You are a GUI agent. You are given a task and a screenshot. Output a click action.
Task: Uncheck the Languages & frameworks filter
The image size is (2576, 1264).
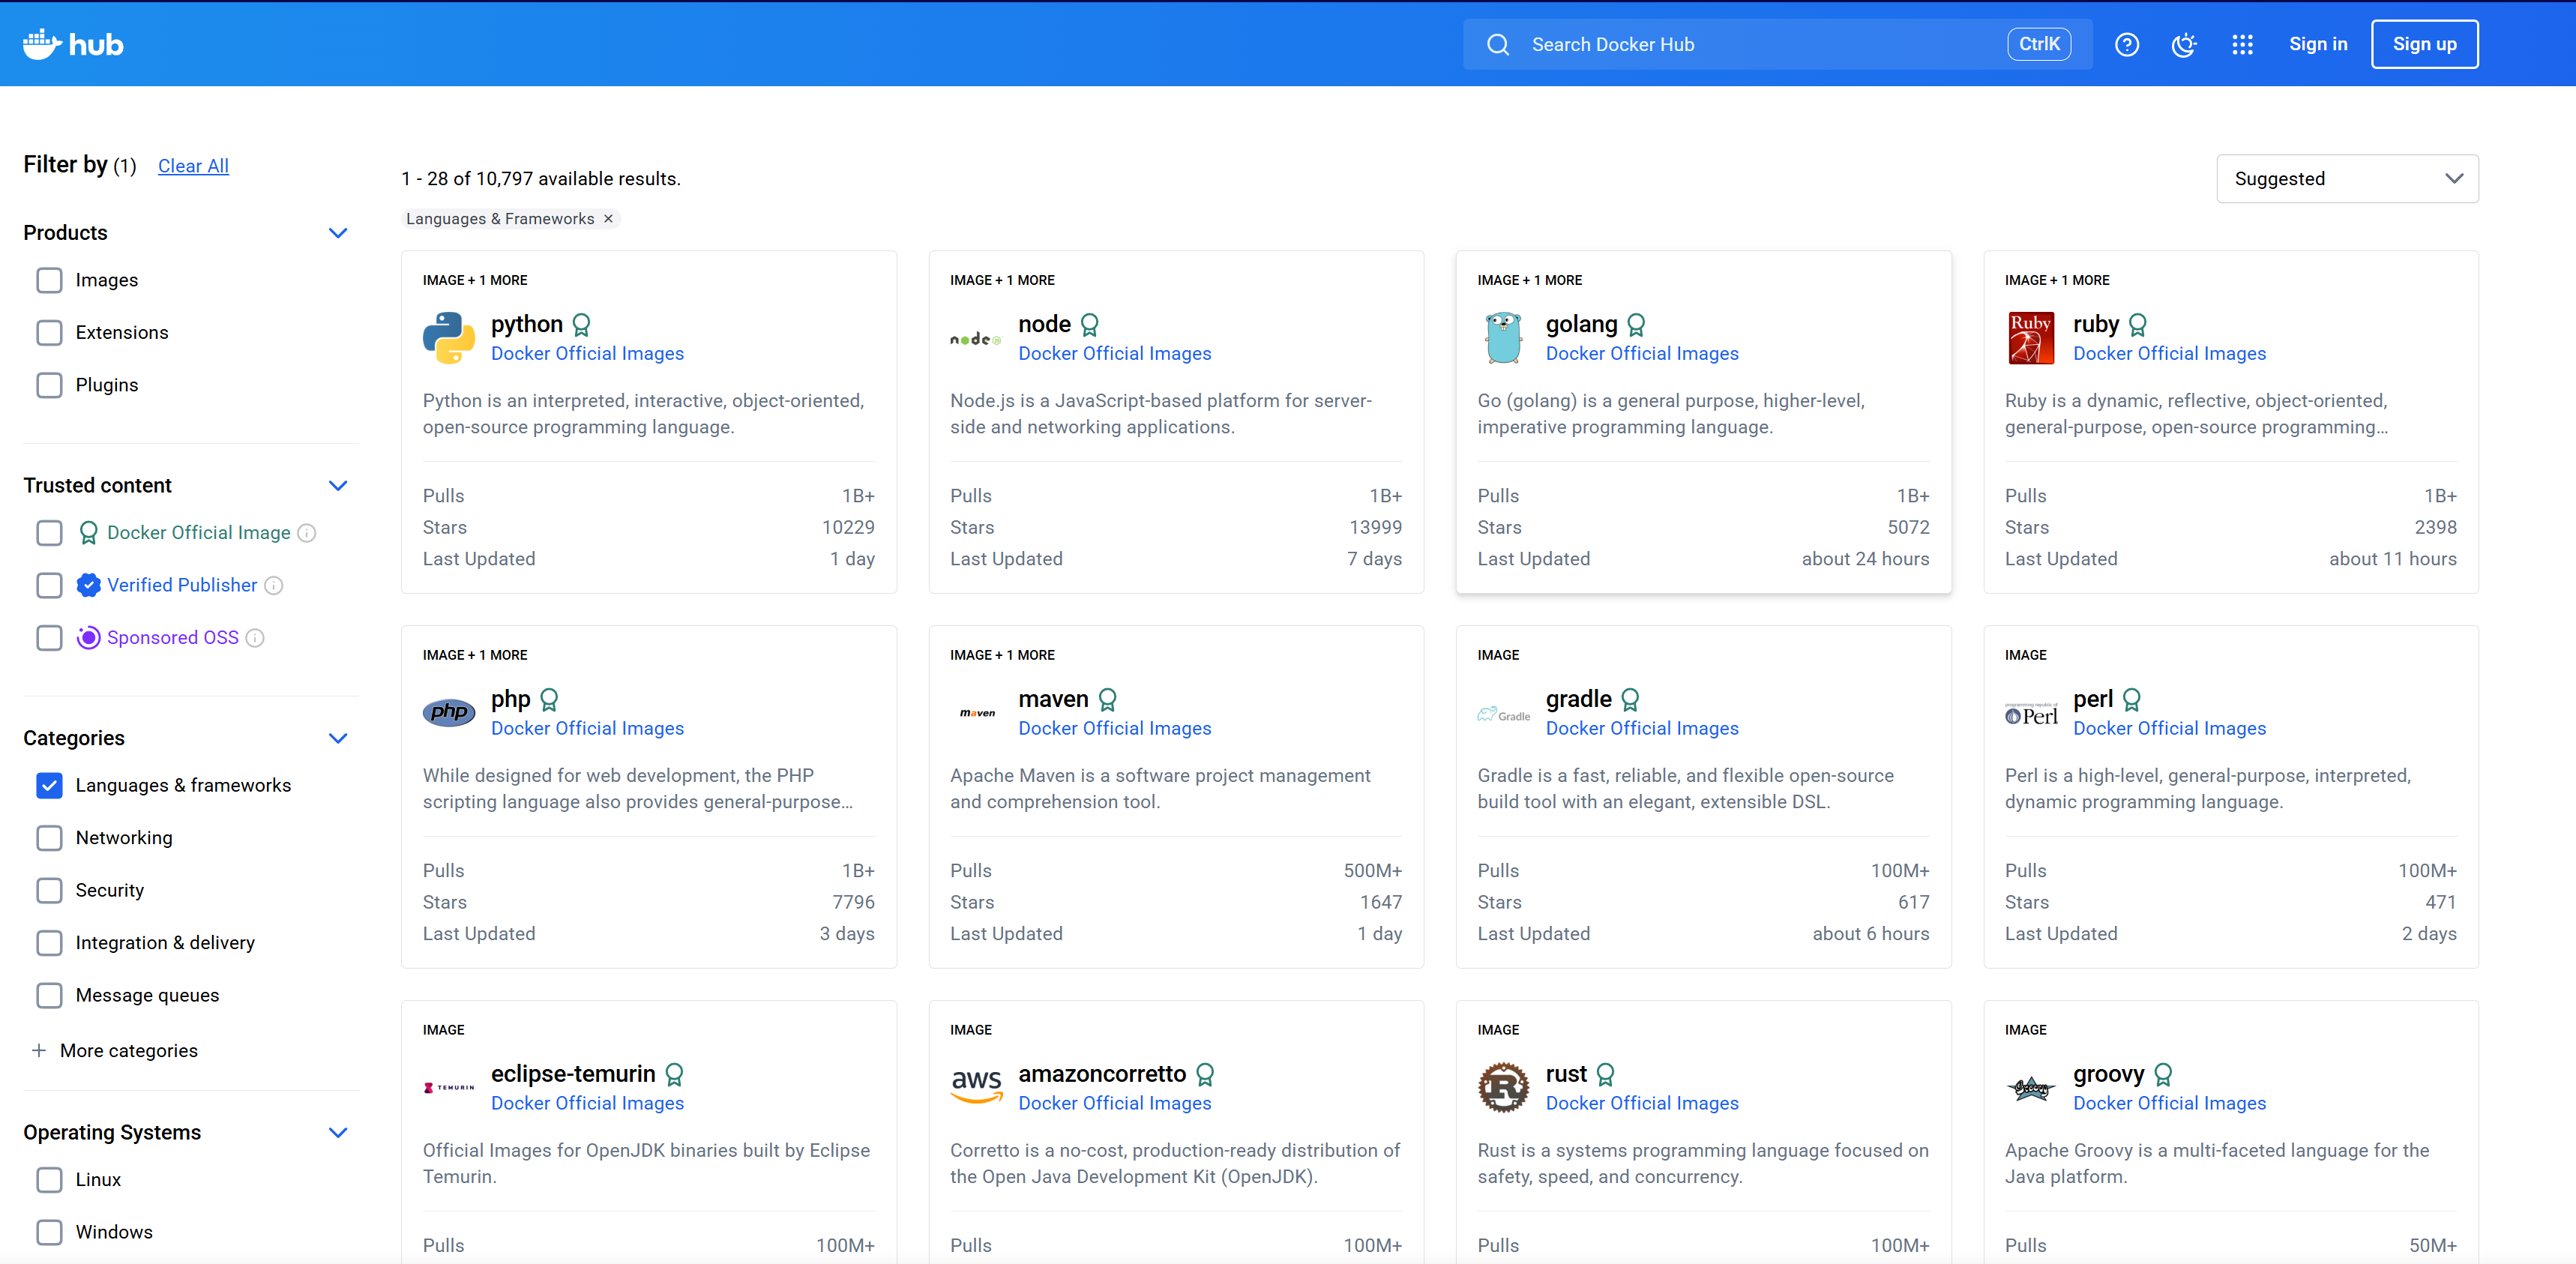49,785
